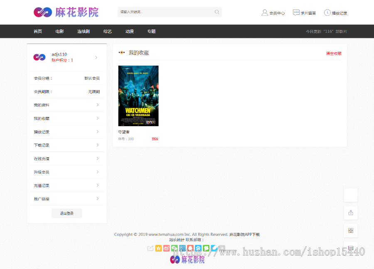
Task: Click the 清空收藏 link
Action: click(334, 53)
